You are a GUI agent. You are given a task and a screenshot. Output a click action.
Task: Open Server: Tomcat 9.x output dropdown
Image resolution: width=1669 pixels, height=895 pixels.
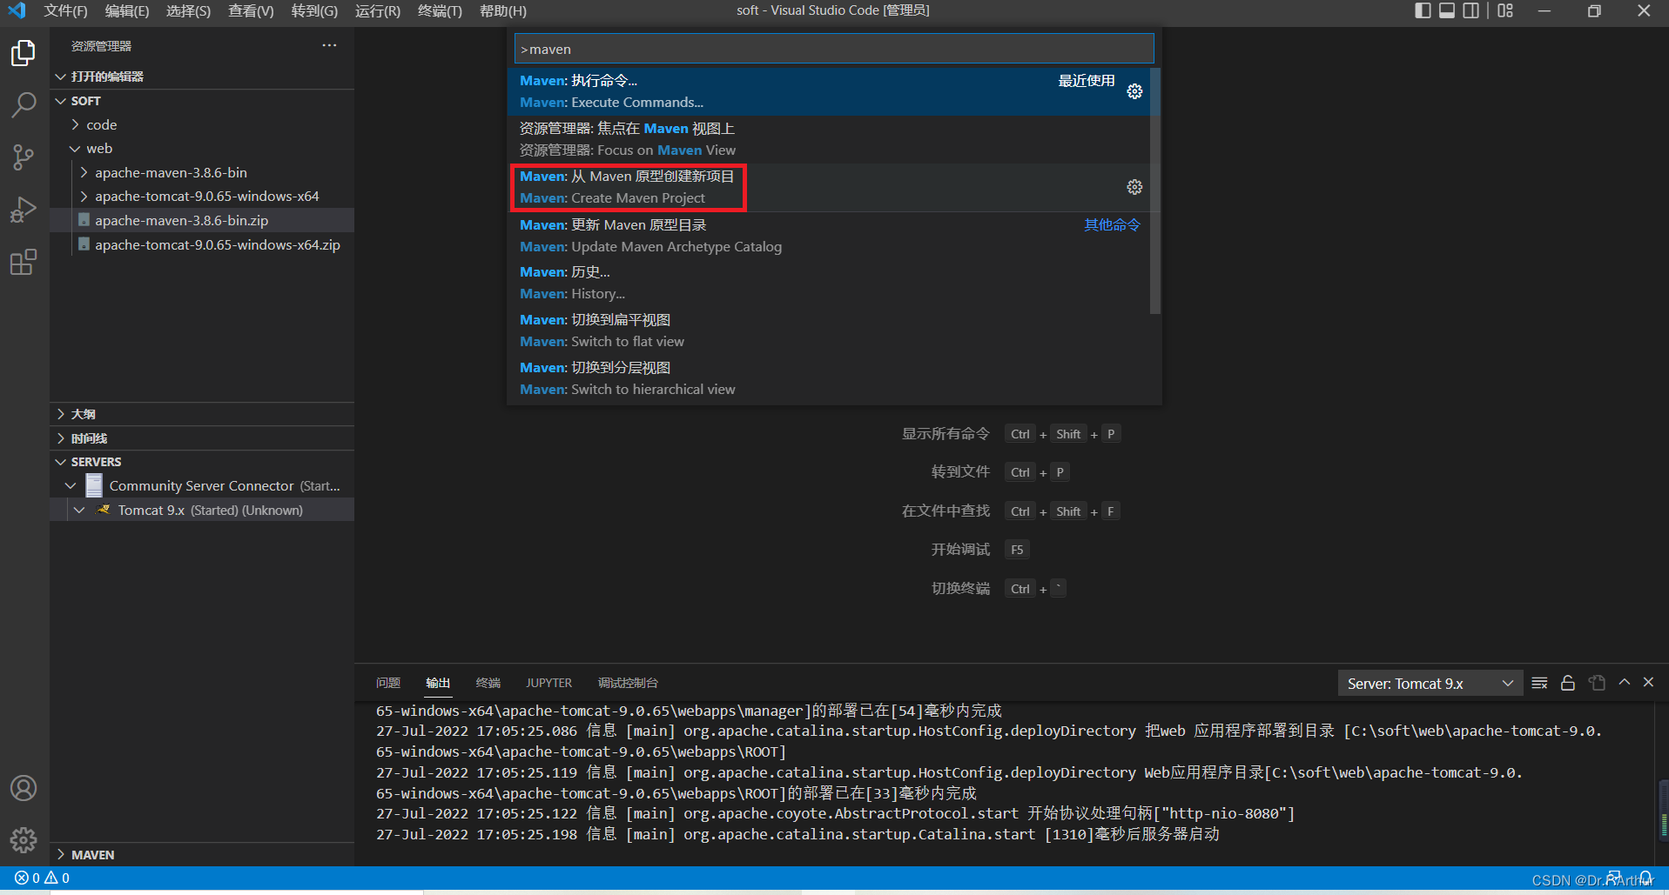pyautogui.click(x=1430, y=684)
